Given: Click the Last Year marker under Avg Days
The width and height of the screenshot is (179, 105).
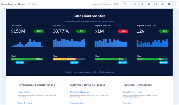Looking at the screenshot, I should coord(164,62).
